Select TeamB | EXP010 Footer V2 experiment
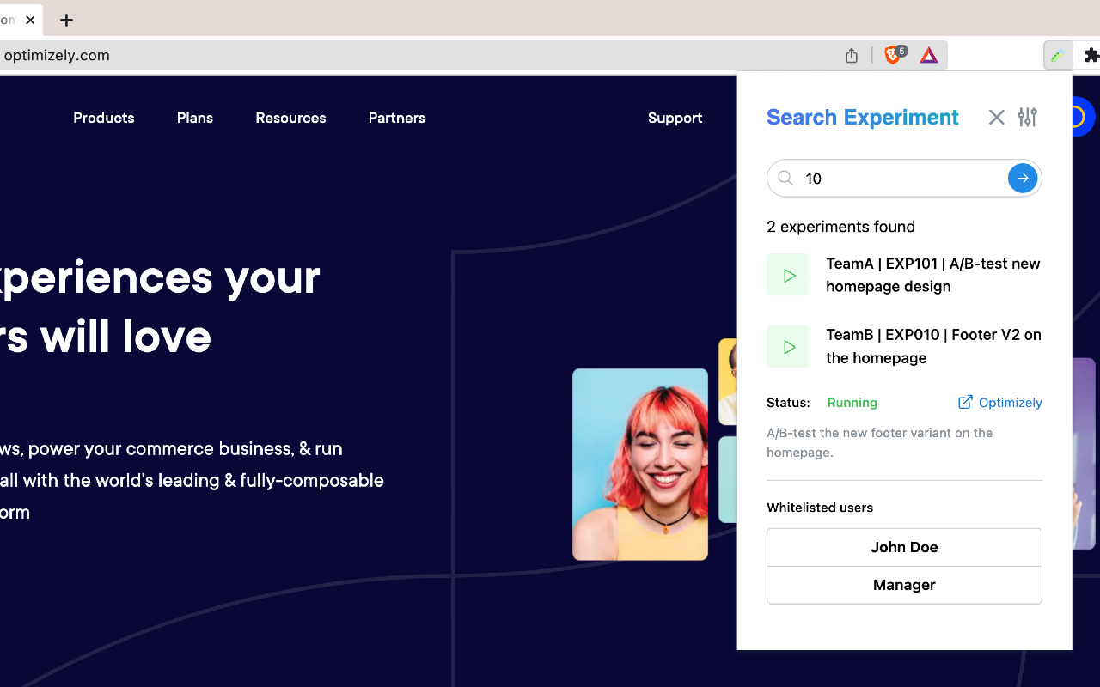This screenshot has height=687, width=1100. click(933, 346)
